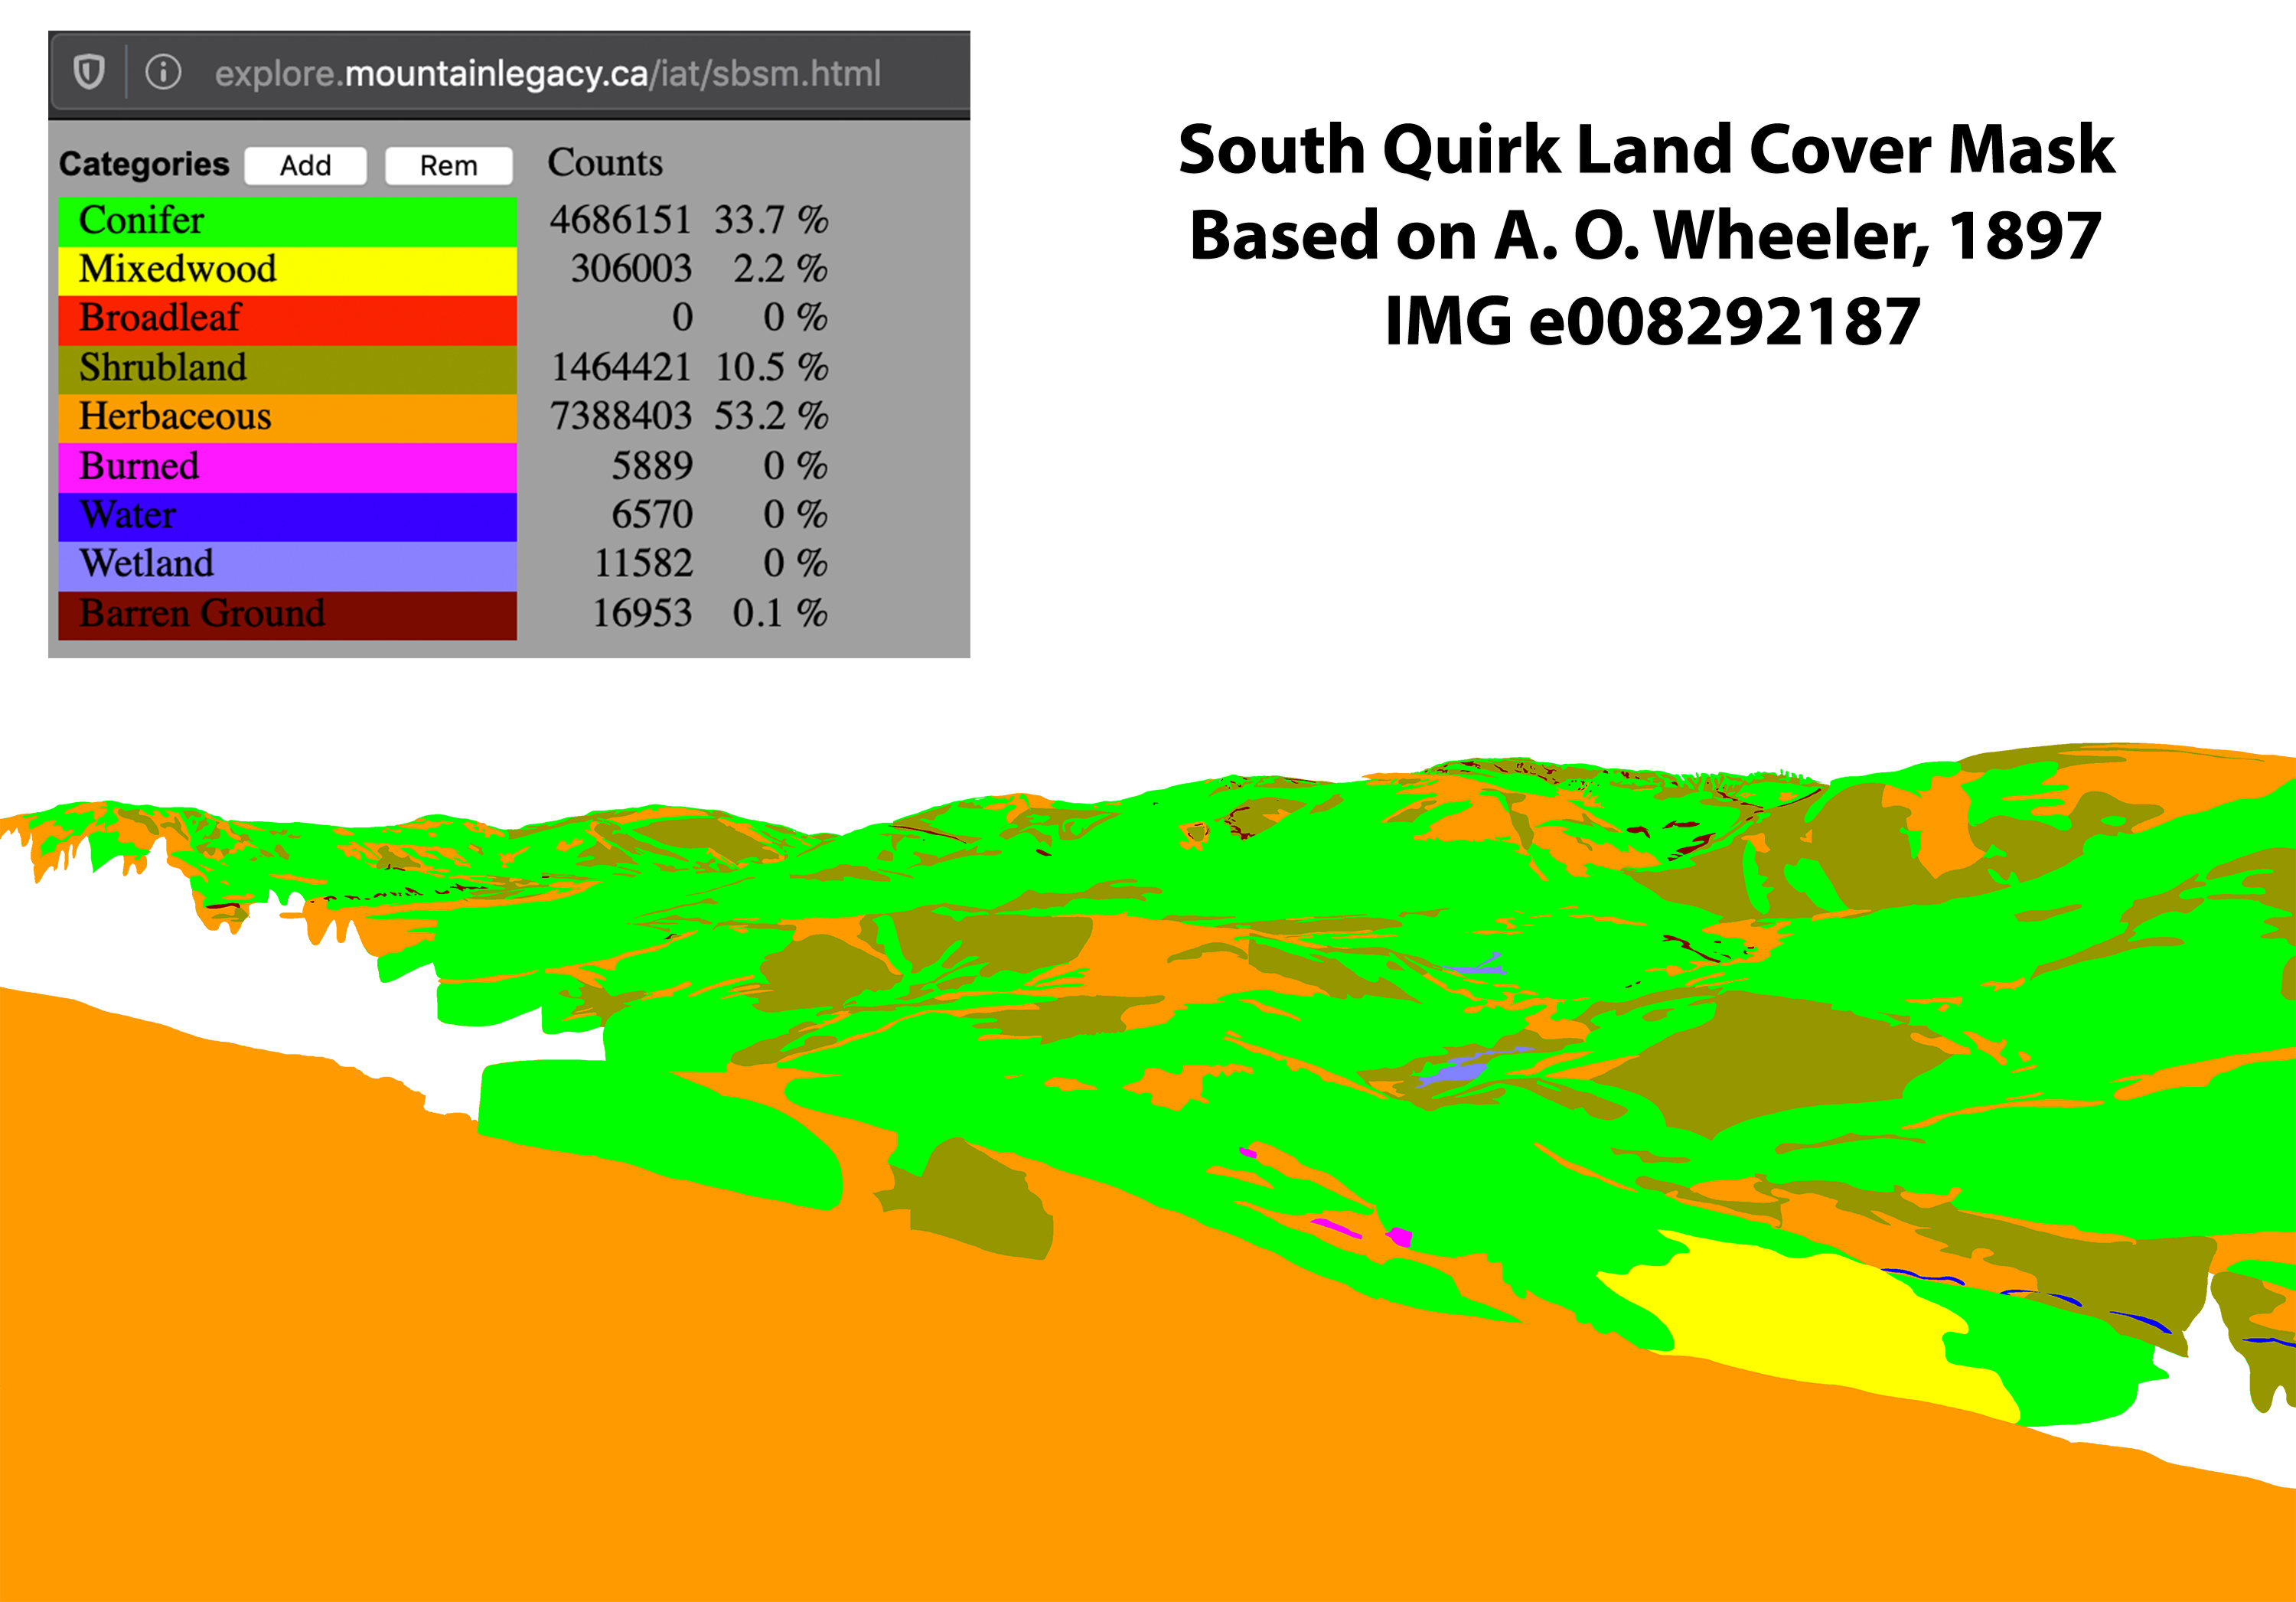The height and width of the screenshot is (1602, 2296).
Task: Select the Burned magenta category swatch
Action: 287,466
